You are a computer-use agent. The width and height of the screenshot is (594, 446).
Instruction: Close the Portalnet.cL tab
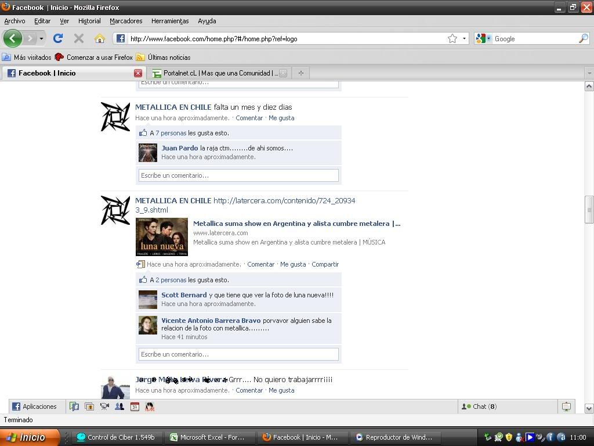[283, 73]
